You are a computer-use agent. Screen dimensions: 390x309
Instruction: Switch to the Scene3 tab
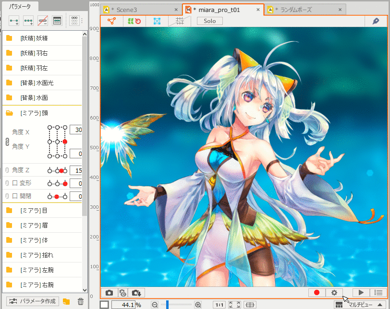pyautogui.click(x=126, y=10)
